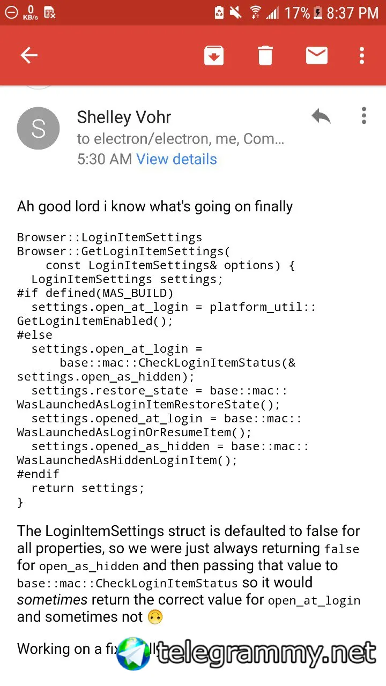Tap the battery indicator
Viewport: 386px width, 686px height.
(x=318, y=12)
